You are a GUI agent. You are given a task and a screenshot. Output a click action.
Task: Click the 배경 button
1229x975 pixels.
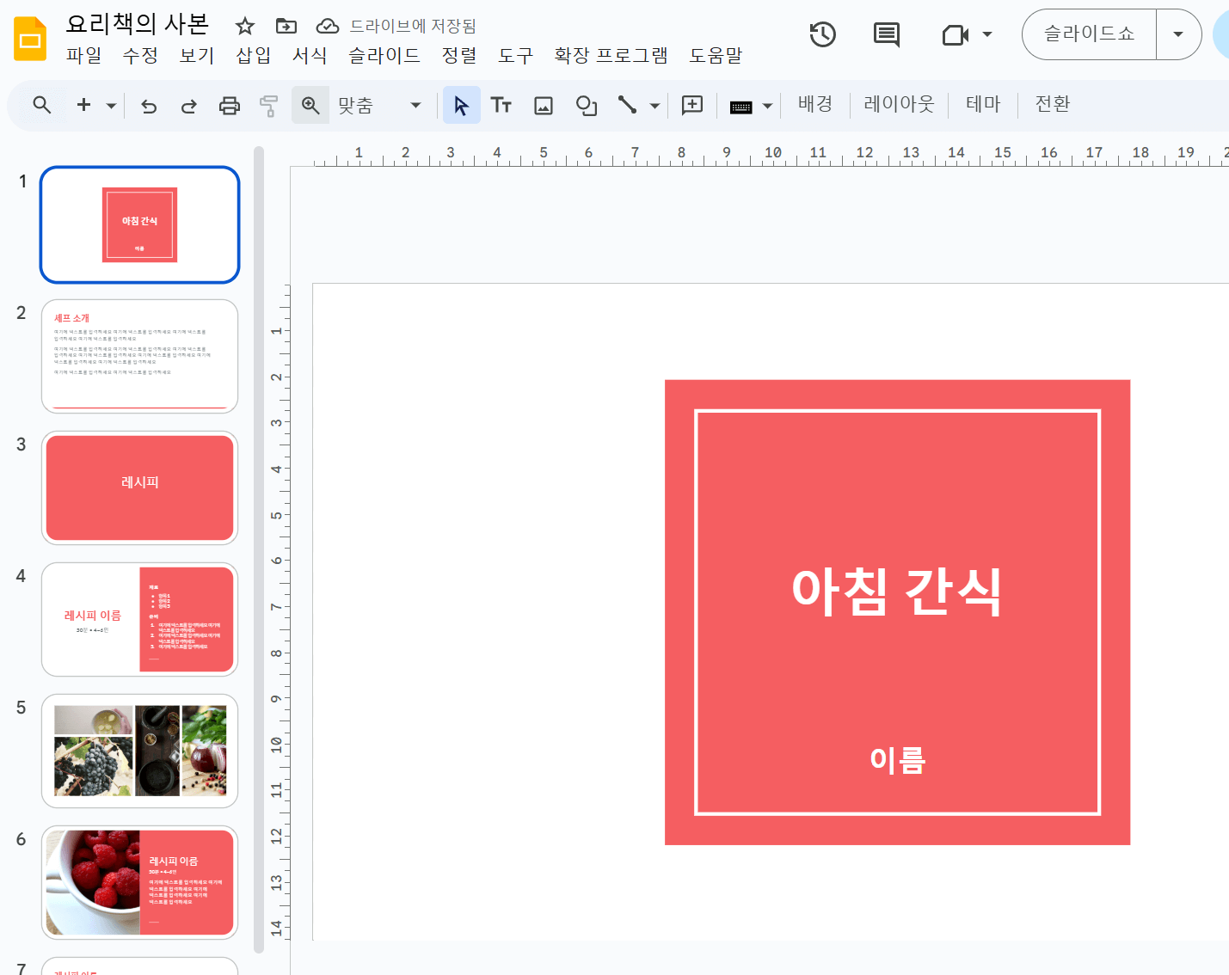click(x=815, y=104)
